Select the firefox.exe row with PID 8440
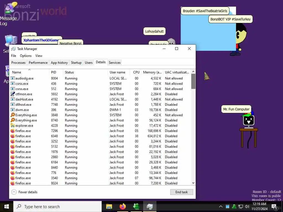Screen dimensions: 283x212 pyautogui.click(x=101, y=168)
